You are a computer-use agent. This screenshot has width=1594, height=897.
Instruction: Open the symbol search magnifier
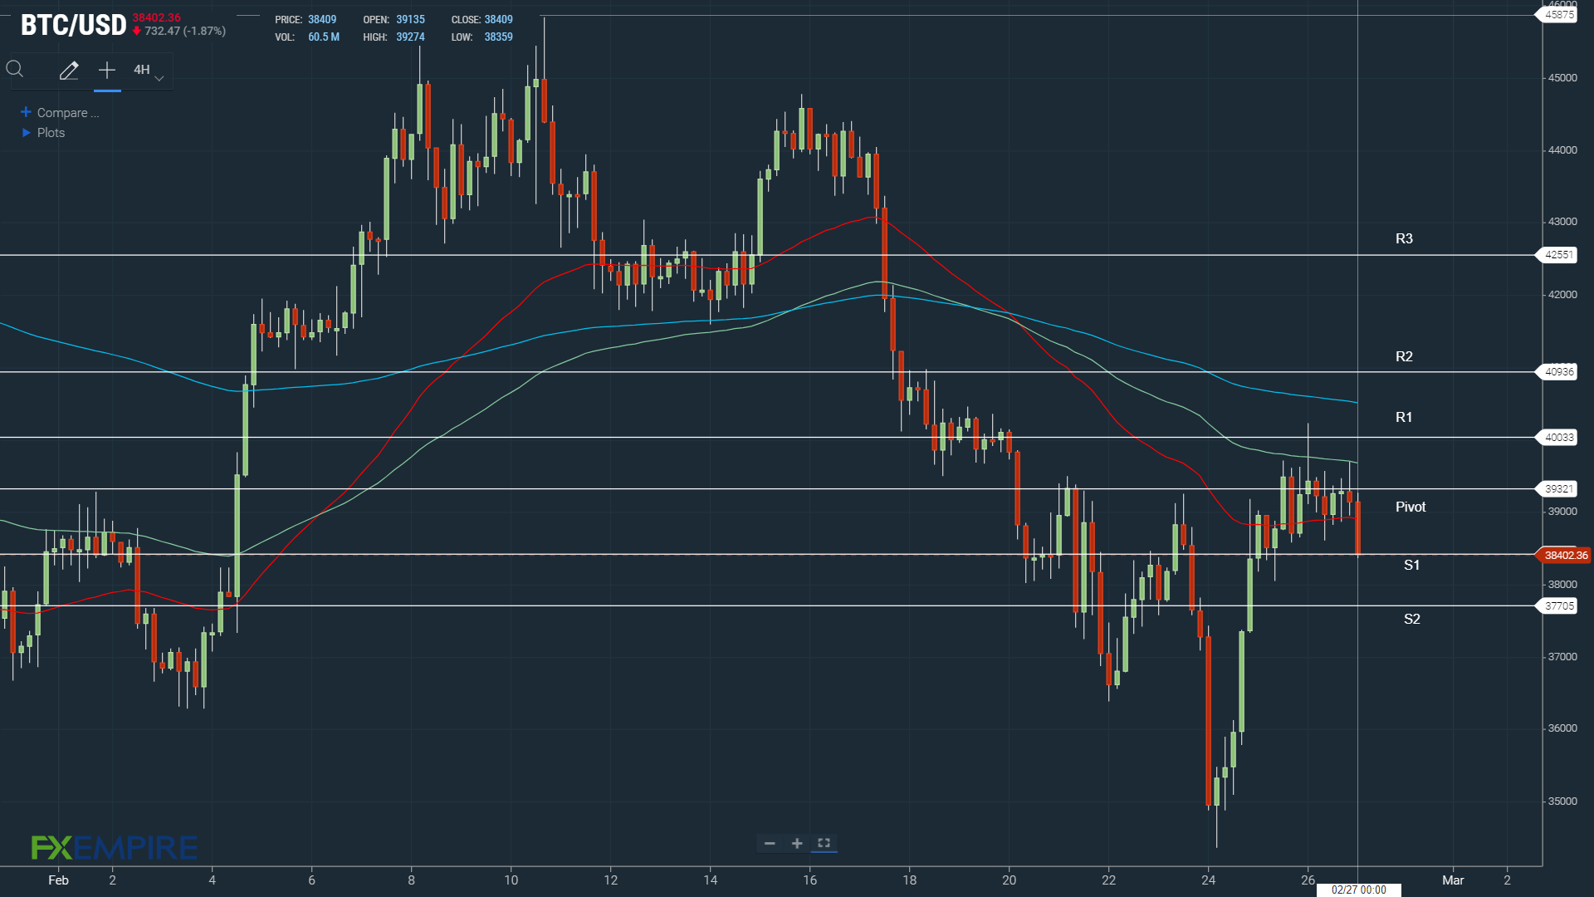pos(15,70)
